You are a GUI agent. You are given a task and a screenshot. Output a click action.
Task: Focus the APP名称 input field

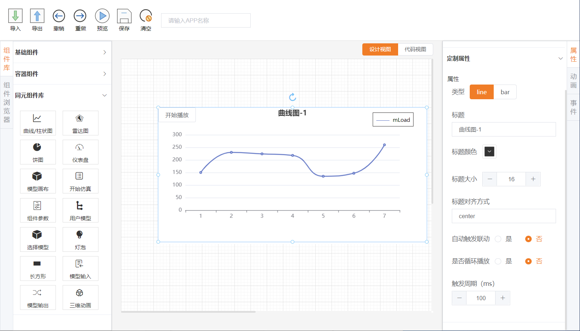(x=206, y=20)
